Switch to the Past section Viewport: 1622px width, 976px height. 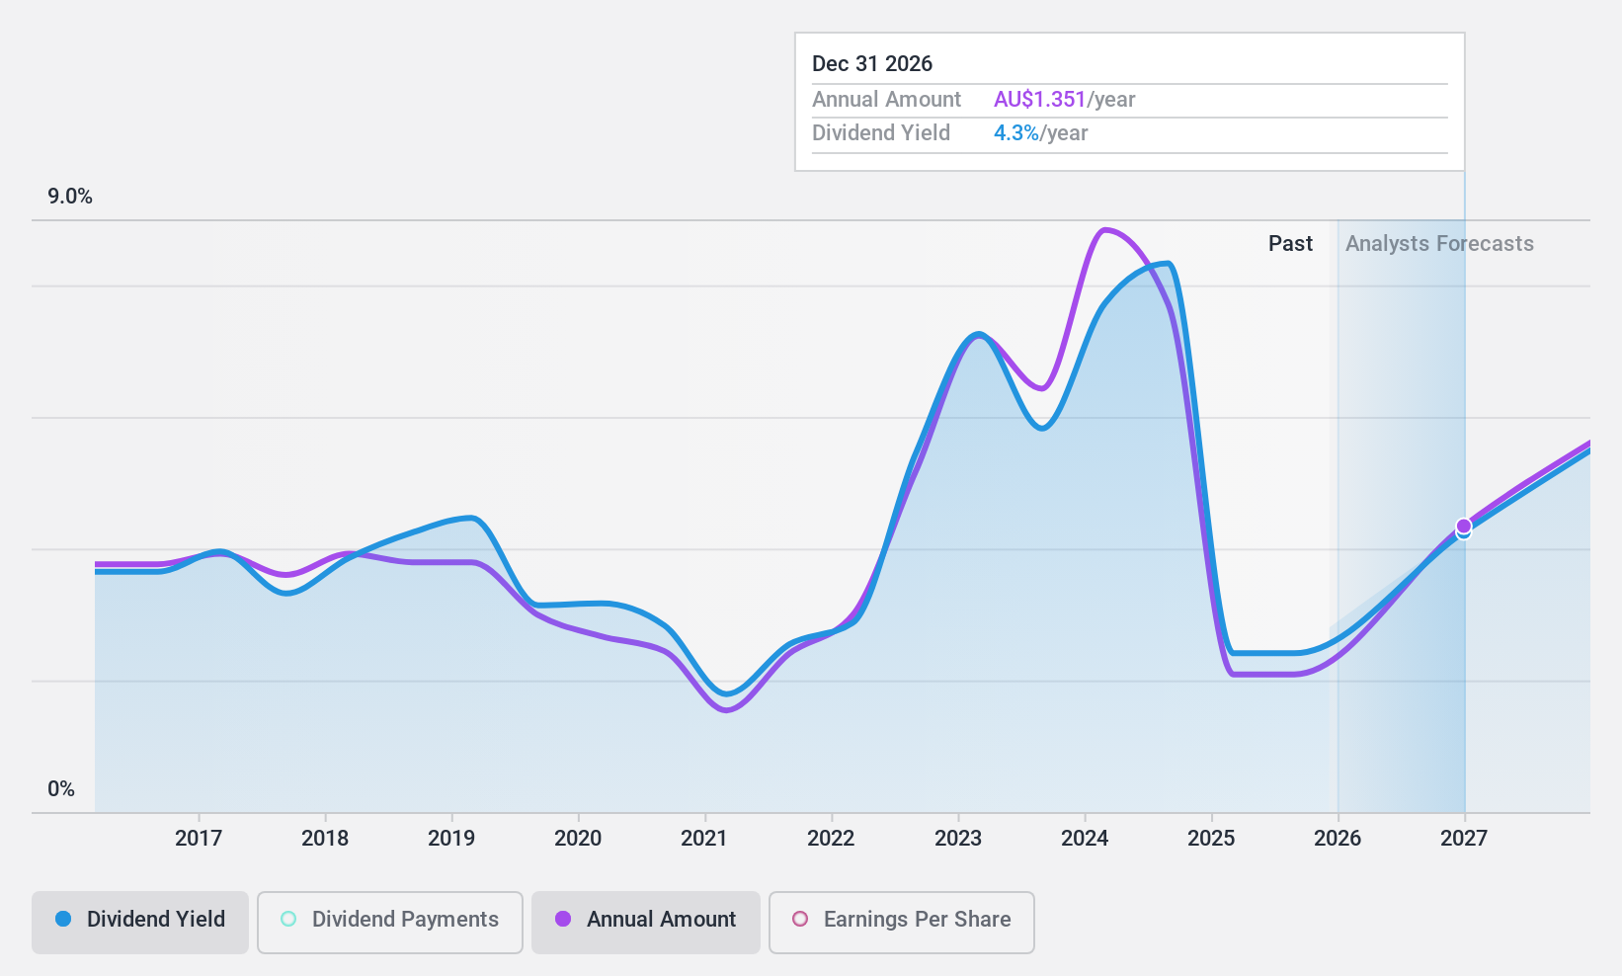[x=1289, y=243]
